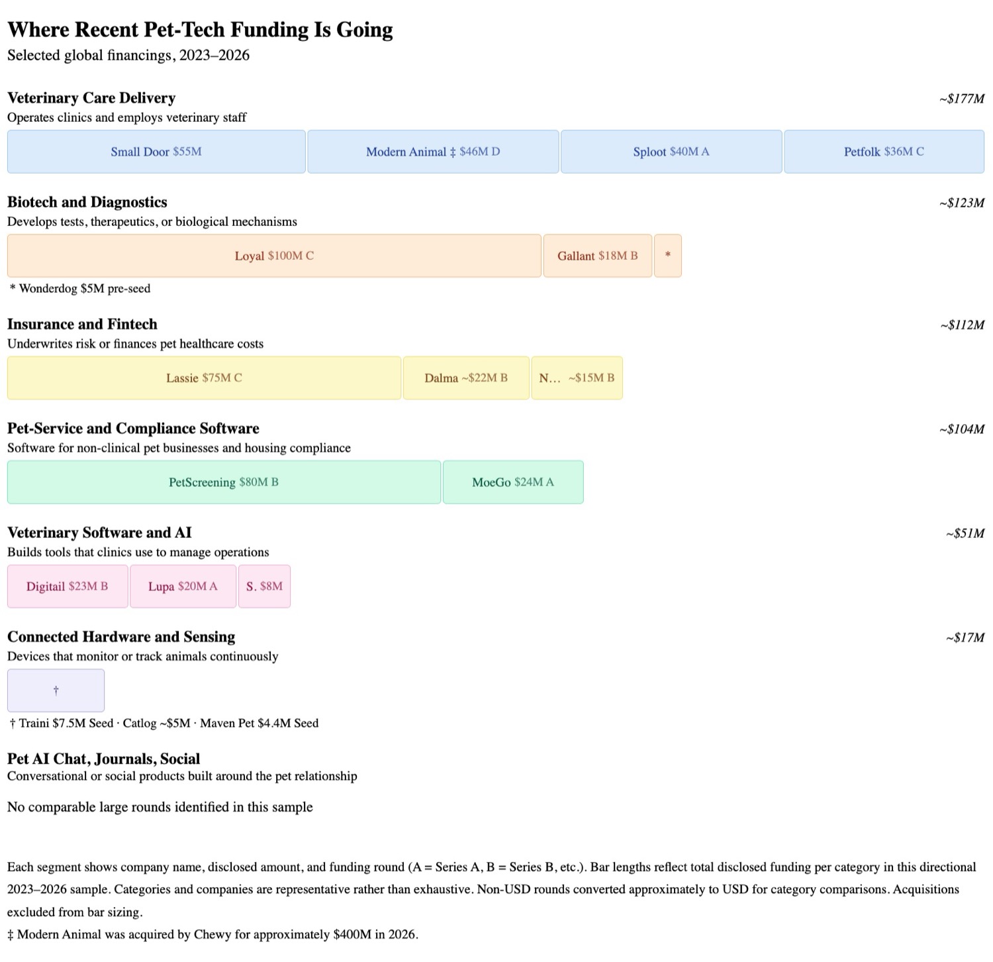Select the truncated N… ~$15M B segment
Image resolution: width=993 pixels, height=962 pixels.
click(x=577, y=378)
